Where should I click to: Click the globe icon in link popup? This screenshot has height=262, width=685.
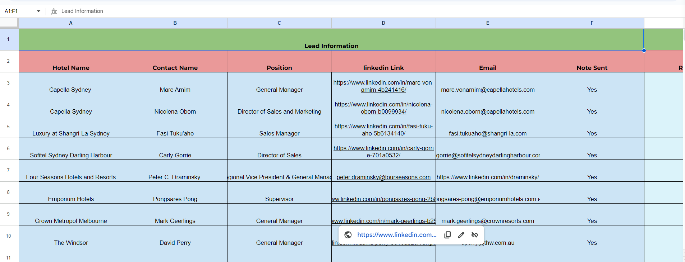[x=348, y=235]
